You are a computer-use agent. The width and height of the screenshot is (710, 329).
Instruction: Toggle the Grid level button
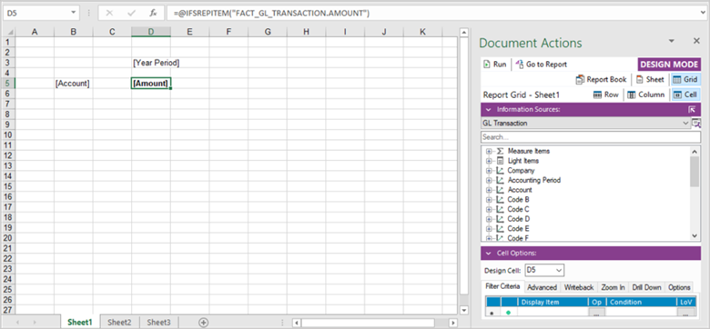click(685, 80)
